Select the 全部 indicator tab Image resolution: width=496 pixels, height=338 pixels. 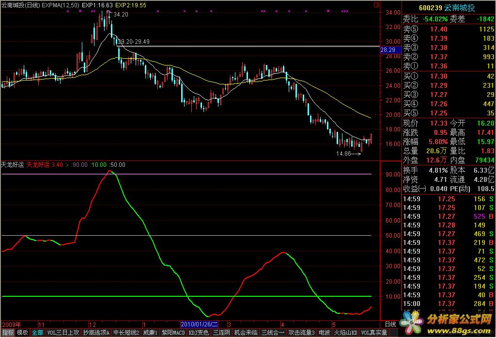pyautogui.click(x=37, y=332)
